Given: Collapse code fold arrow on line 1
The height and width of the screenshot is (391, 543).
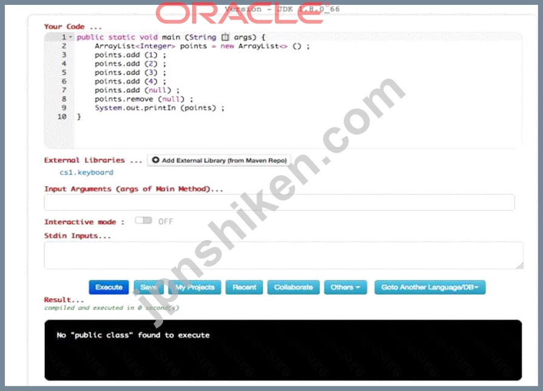Looking at the screenshot, I should tap(70, 37).
